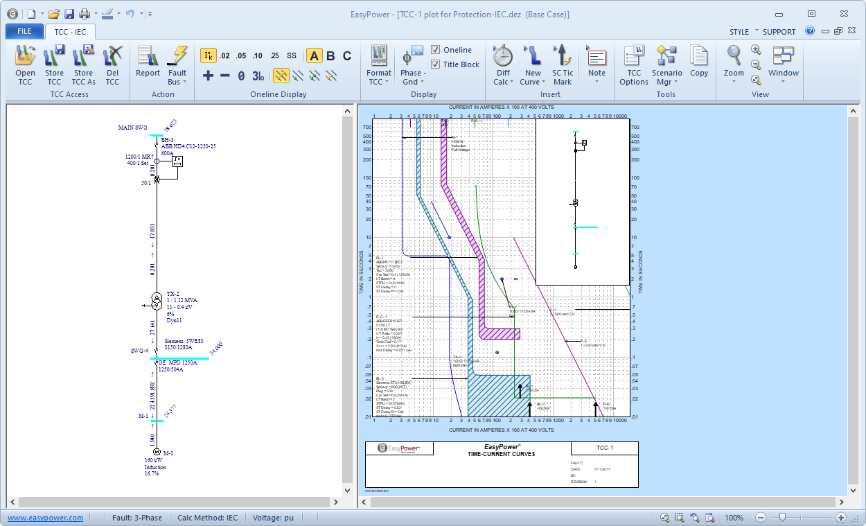866x526 pixels.
Task: Click status bar zoom window icon
Action: (x=680, y=518)
